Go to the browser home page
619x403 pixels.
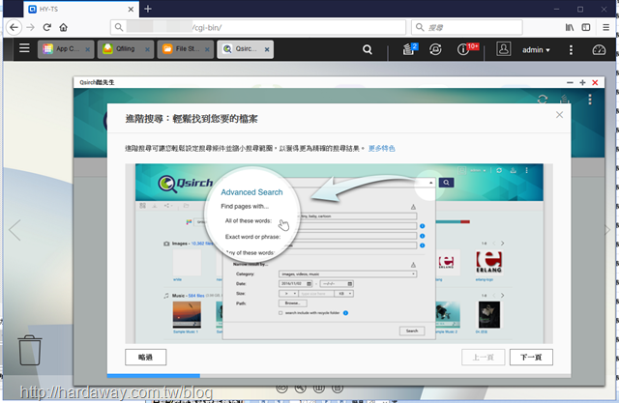pos(64,27)
